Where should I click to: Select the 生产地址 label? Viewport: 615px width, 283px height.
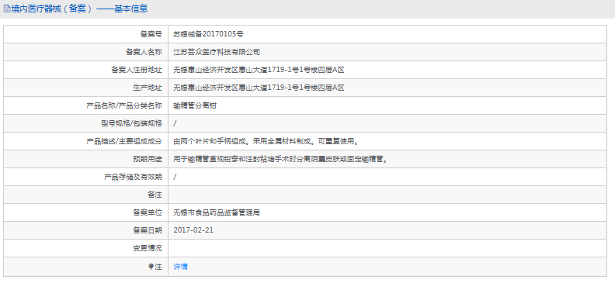point(148,88)
